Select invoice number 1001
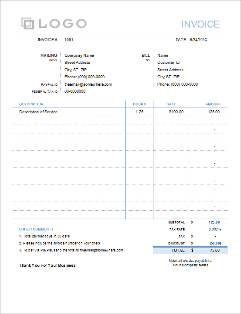The image size is (241, 314). (x=69, y=40)
